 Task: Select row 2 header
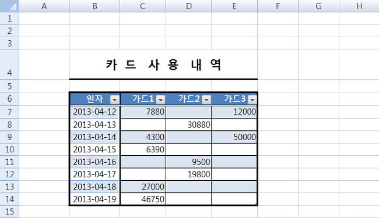click(9, 31)
